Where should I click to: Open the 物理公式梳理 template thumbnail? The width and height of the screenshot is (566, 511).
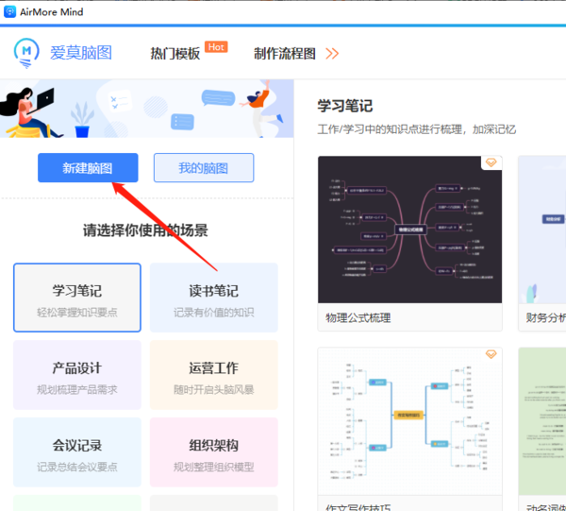click(x=409, y=229)
